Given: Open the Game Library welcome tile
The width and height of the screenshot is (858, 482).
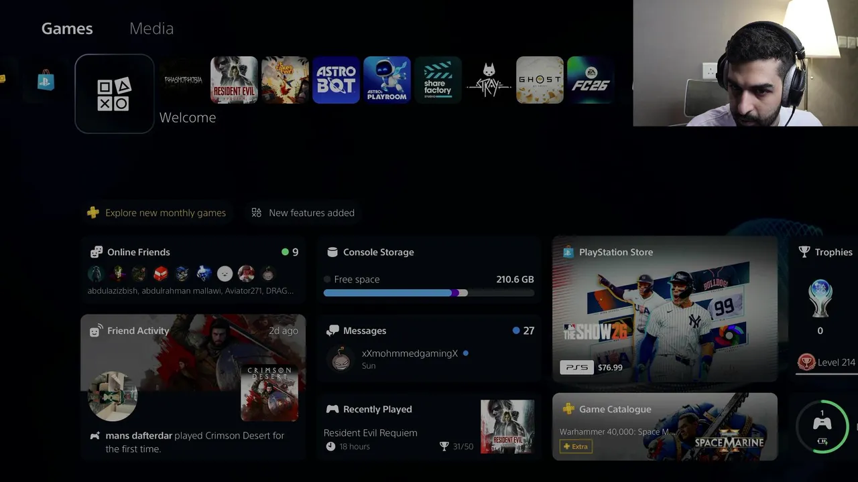Looking at the screenshot, I should 115,94.
